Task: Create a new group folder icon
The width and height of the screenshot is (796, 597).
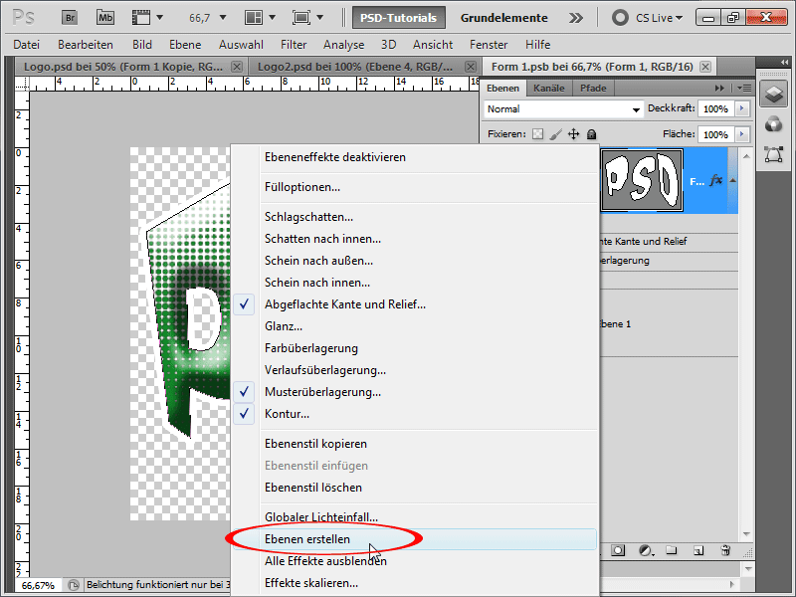Action: [672, 550]
